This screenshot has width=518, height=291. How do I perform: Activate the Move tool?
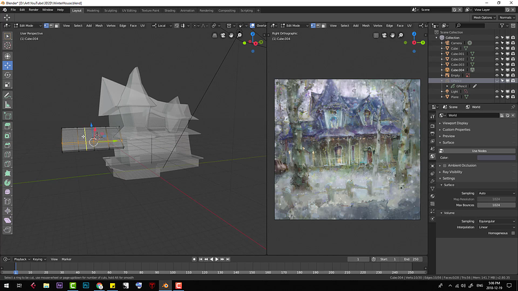tap(7, 66)
